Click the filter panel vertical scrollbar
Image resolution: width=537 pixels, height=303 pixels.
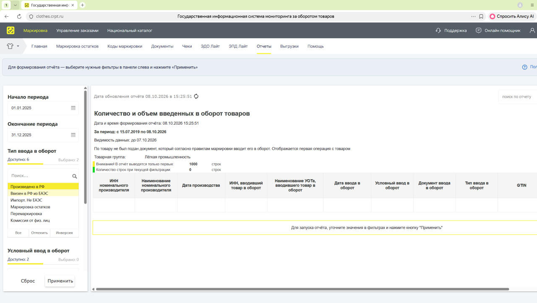(86, 147)
